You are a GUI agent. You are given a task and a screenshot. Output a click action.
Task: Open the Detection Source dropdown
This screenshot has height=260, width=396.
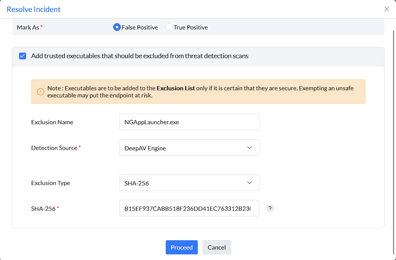tap(189, 148)
